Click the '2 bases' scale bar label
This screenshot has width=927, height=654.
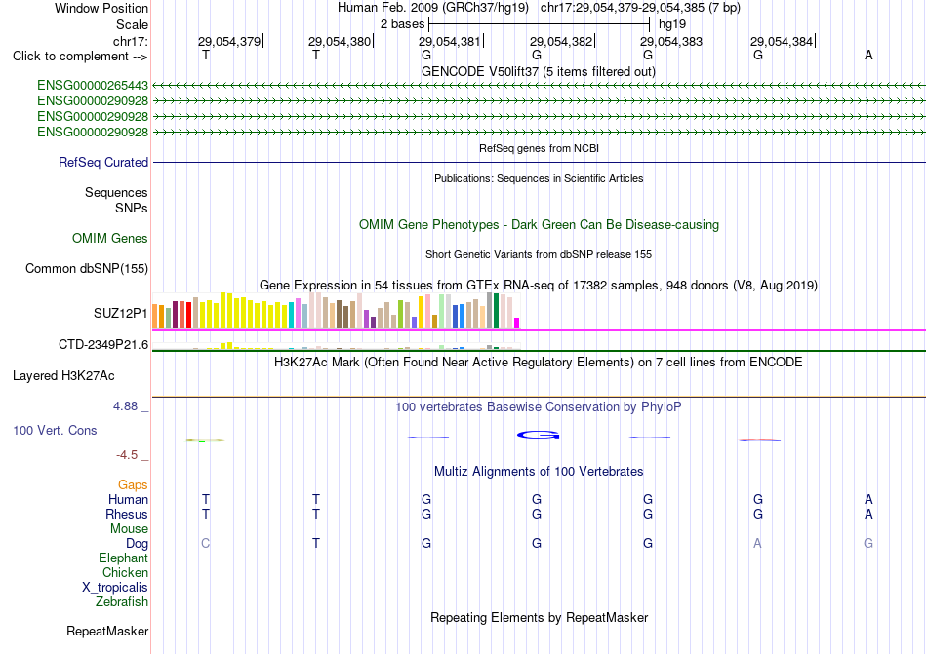point(403,24)
